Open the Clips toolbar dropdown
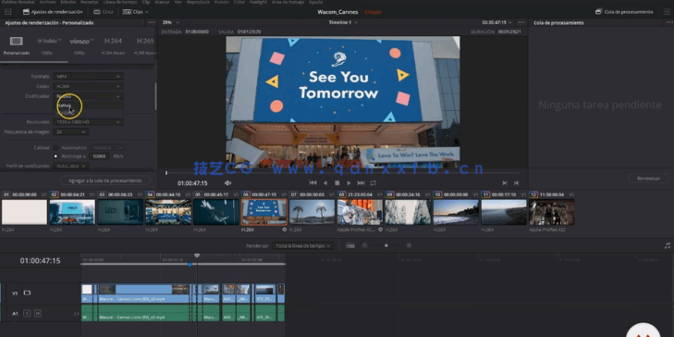Screen dimensions: 674x337 click(135, 12)
